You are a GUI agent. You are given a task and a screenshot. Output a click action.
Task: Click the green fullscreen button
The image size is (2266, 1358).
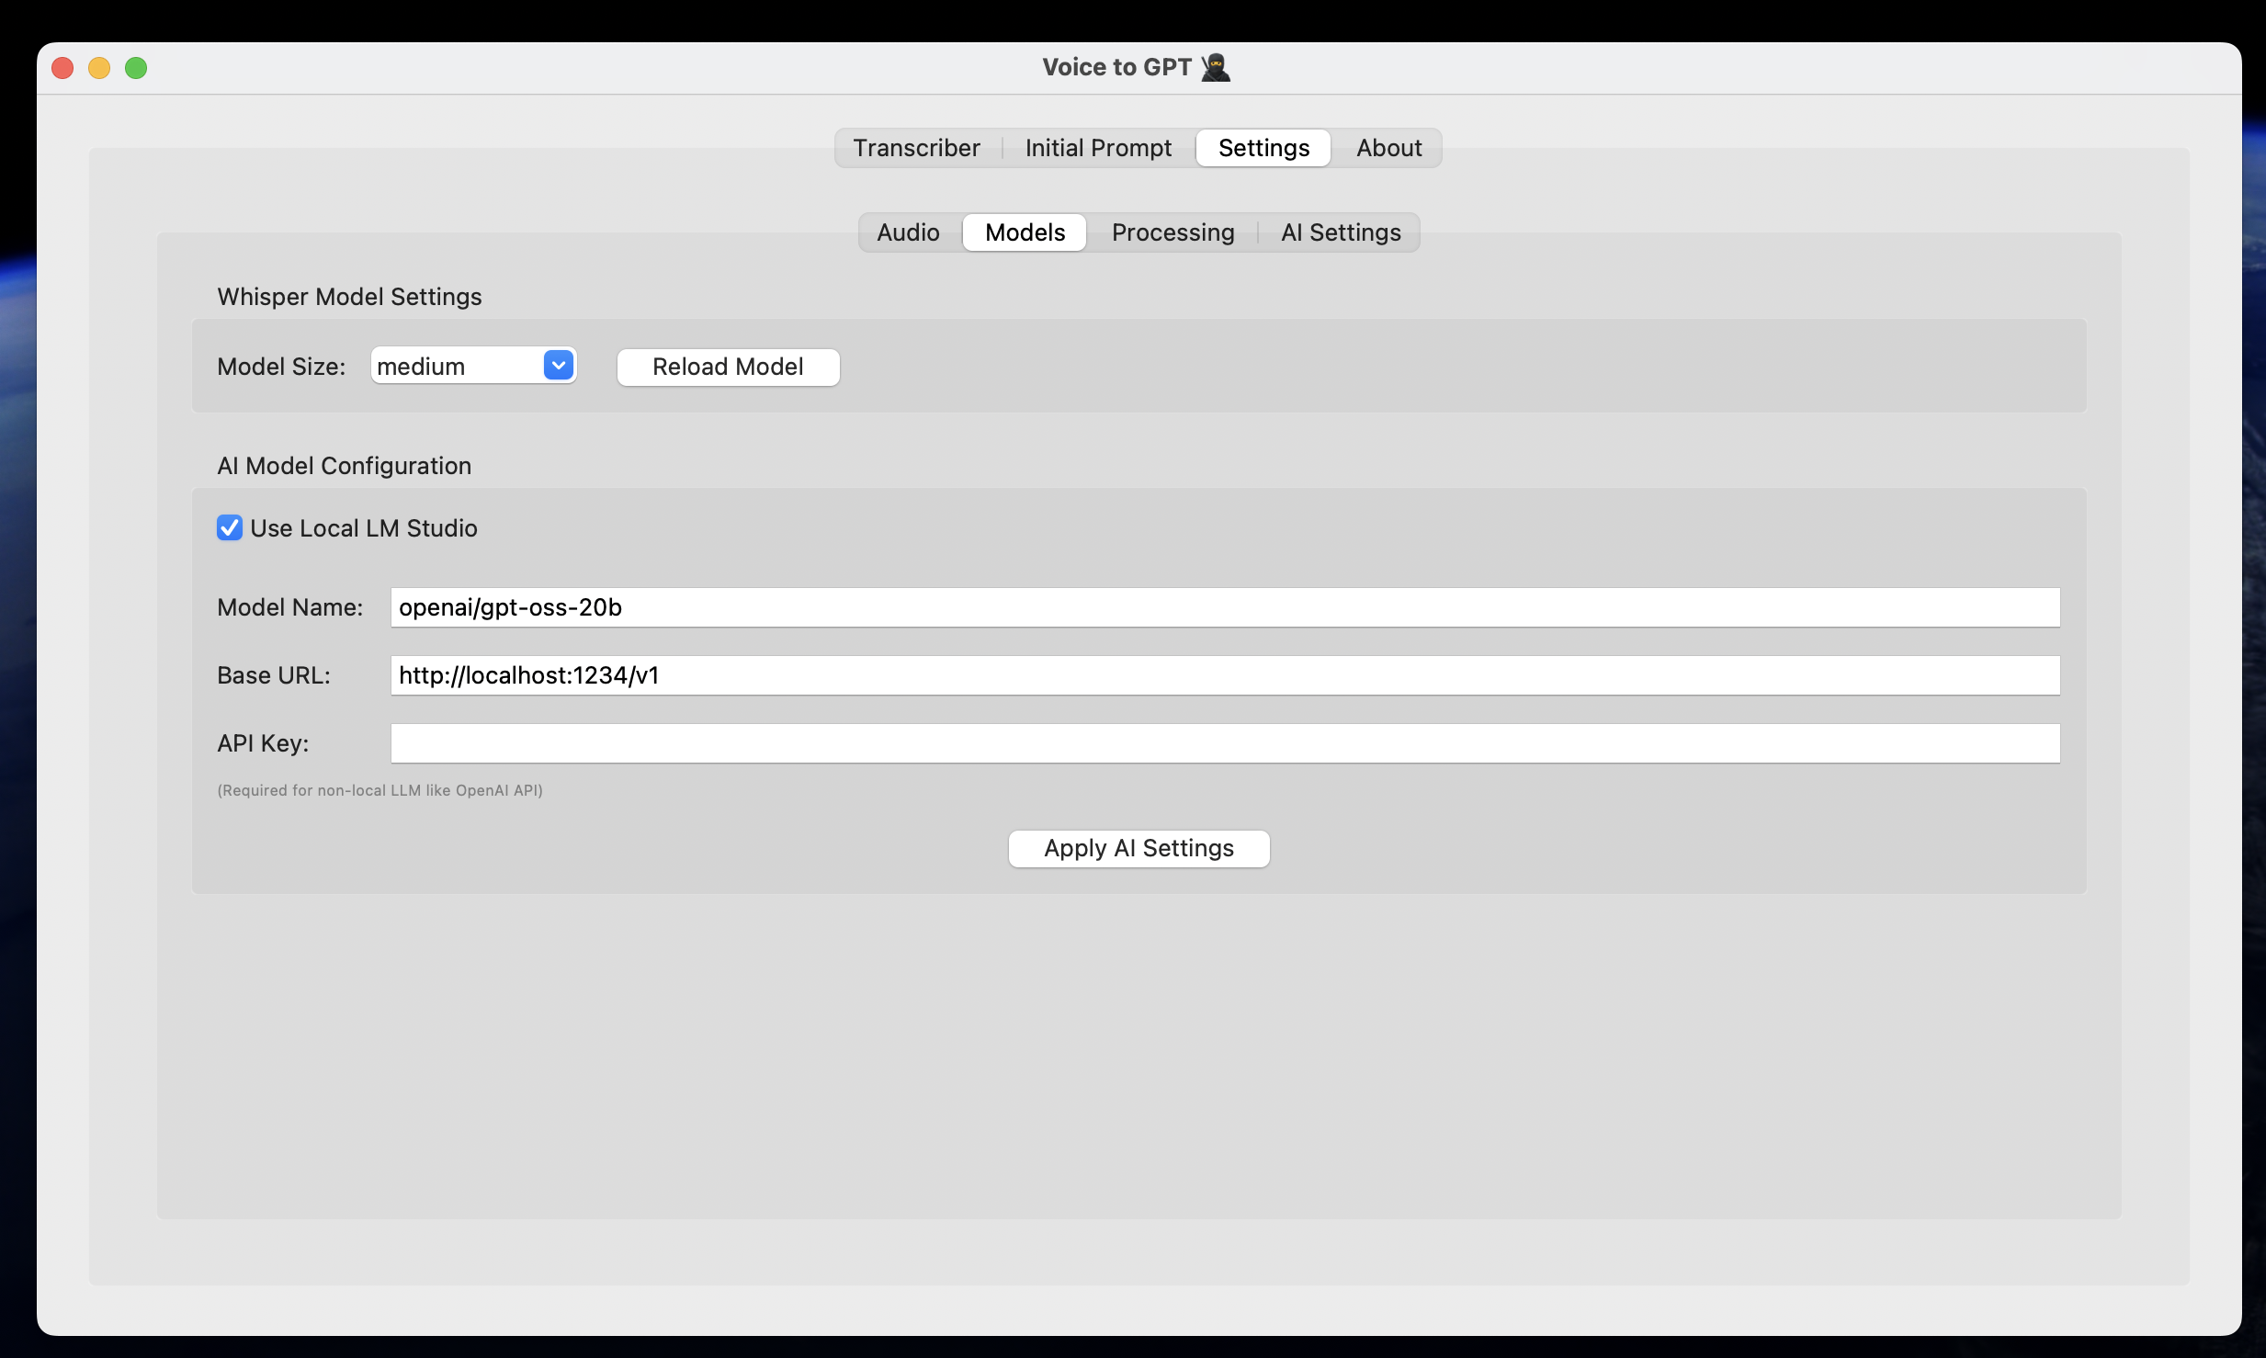tap(136, 67)
